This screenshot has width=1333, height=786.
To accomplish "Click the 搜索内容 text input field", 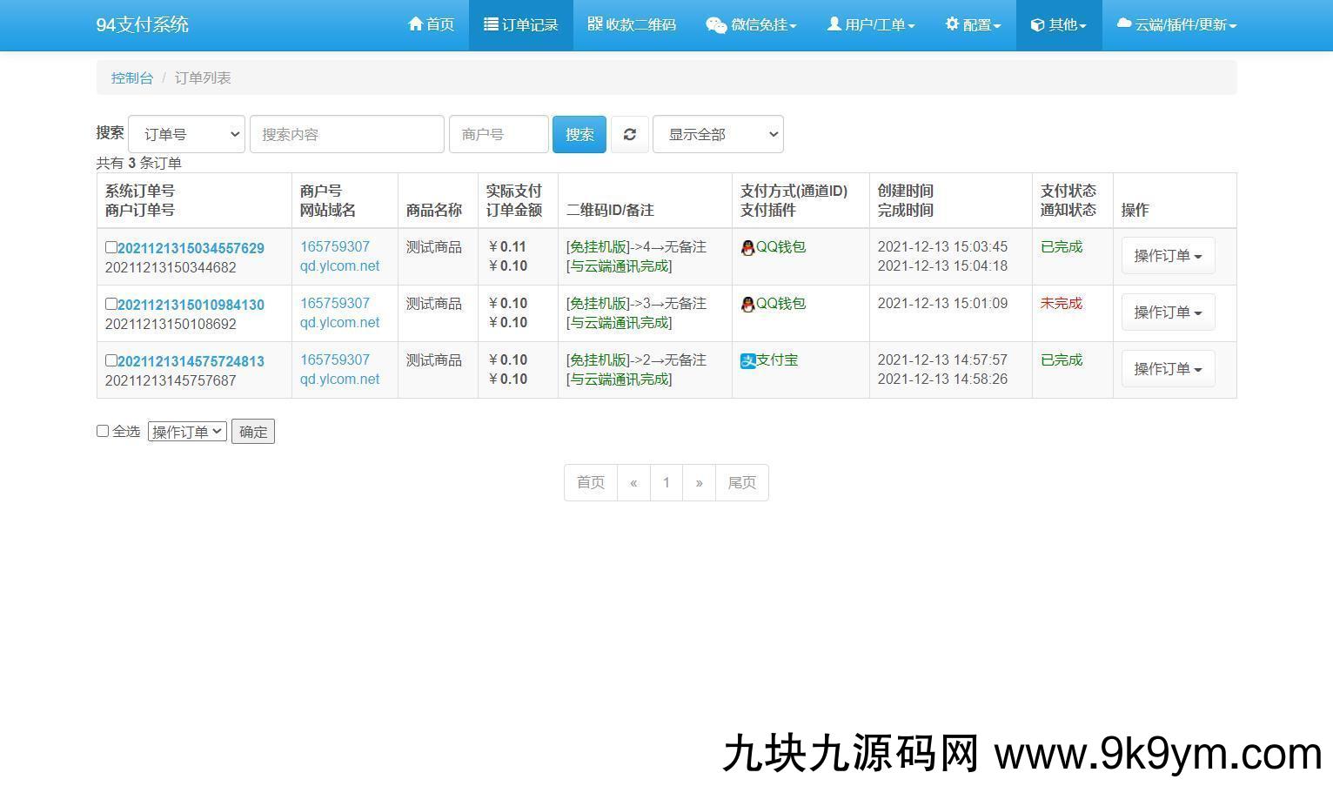I will [x=346, y=134].
